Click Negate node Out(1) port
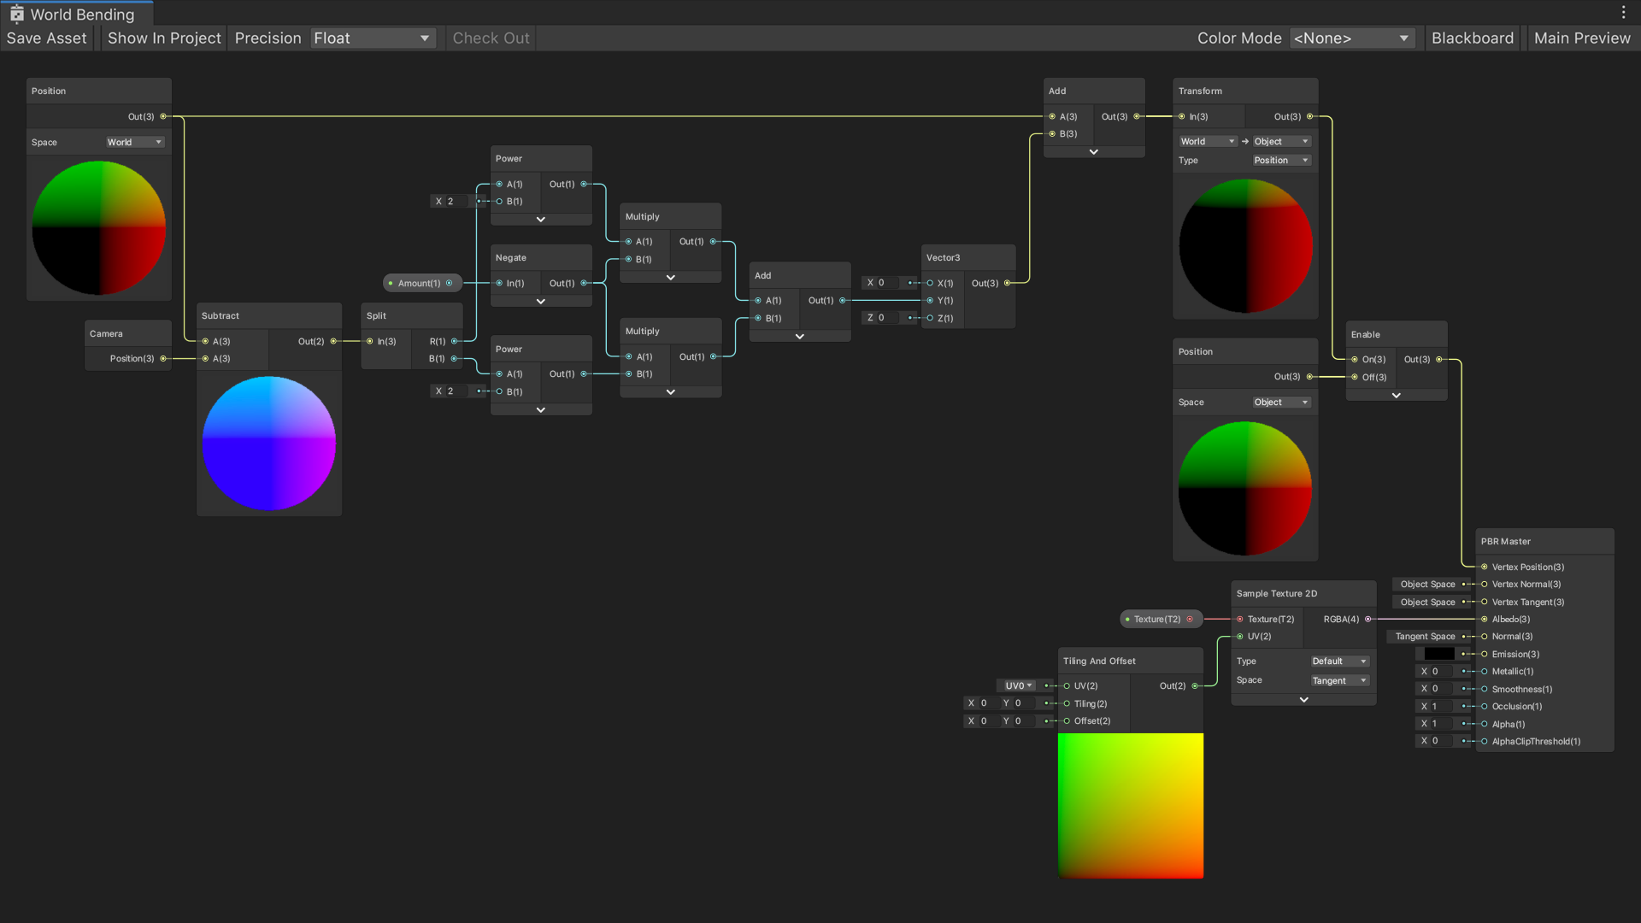This screenshot has height=923, width=1641. (584, 283)
